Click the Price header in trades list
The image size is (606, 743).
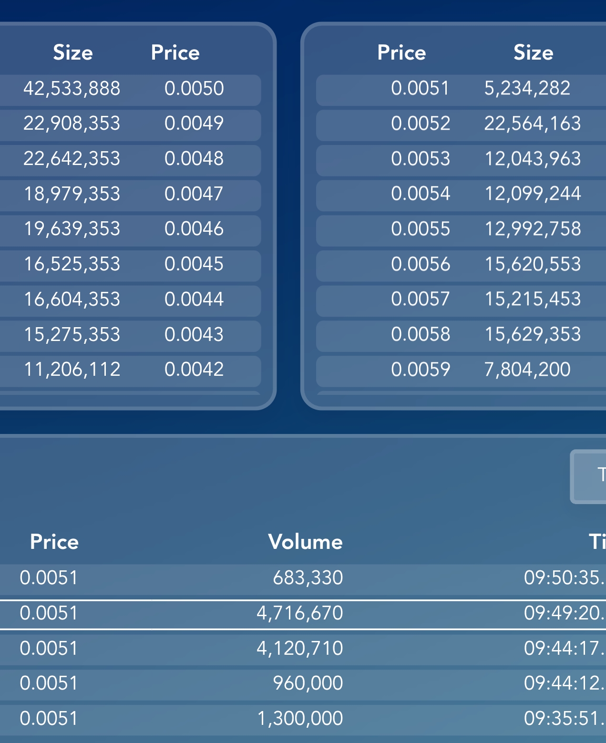(x=54, y=542)
